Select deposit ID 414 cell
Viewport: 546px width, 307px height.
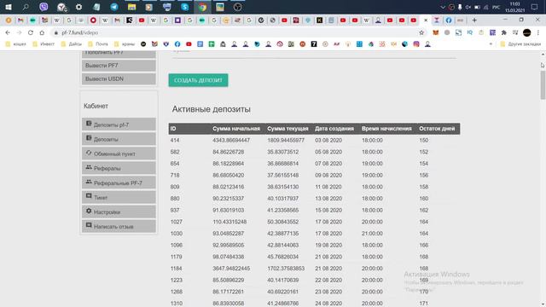click(x=175, y=140)
